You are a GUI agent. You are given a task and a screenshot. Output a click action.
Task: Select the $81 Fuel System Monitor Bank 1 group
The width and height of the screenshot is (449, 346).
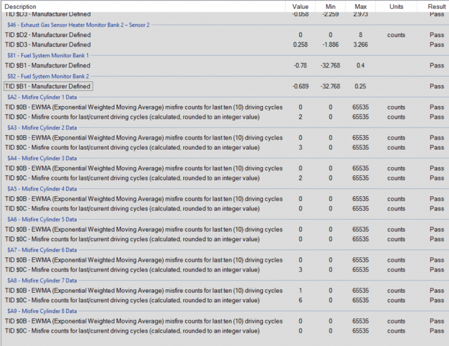(x=48, y=56)
